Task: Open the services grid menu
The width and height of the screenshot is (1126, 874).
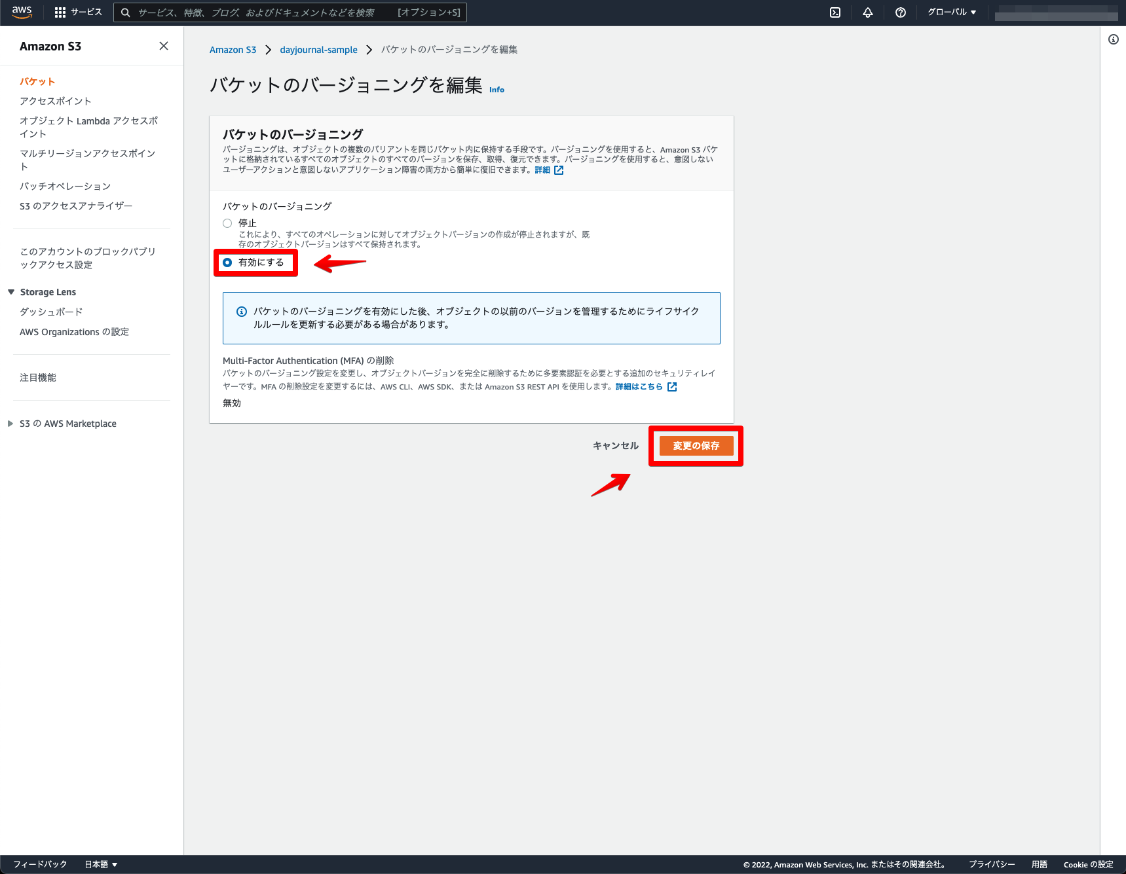Action: tap(60, 12)
